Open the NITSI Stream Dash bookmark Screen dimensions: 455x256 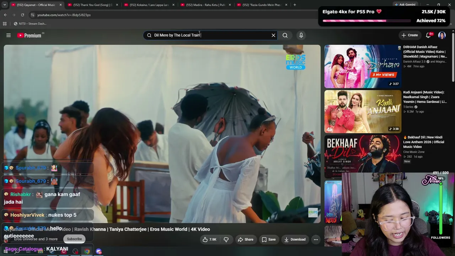pyautogui.click(x=30, y=24)
